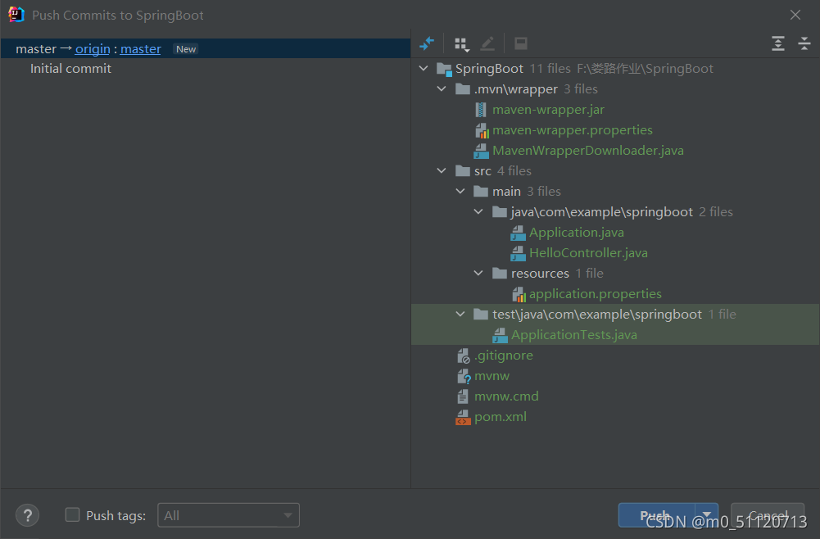Click the master target branch link
The width and height of the screenshot is (820, 539).
click(141, 49)
